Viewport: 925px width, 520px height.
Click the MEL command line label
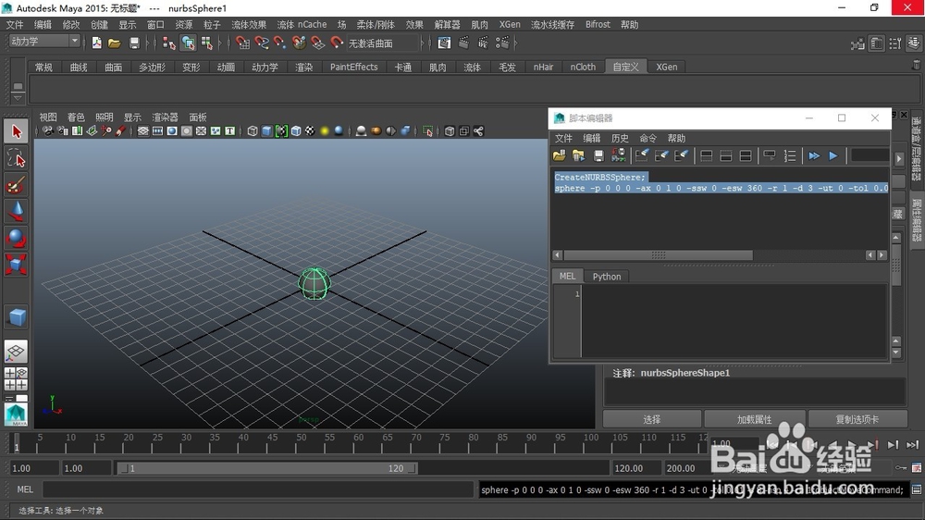[x=25, y=489]
